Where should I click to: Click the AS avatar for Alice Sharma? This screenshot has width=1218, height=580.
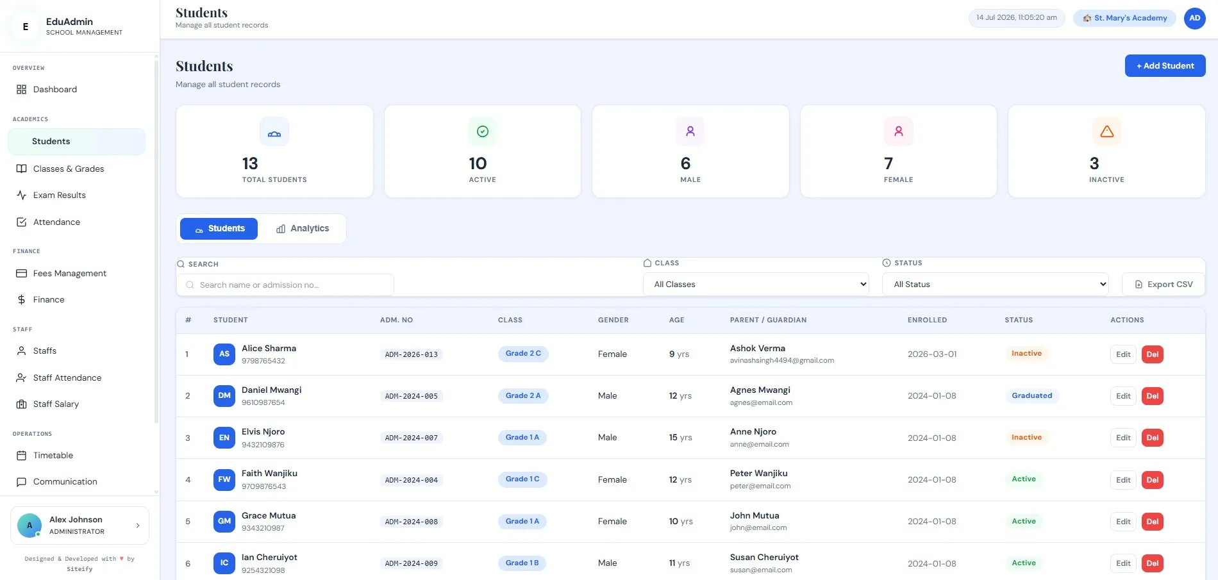tap(224, 354)
